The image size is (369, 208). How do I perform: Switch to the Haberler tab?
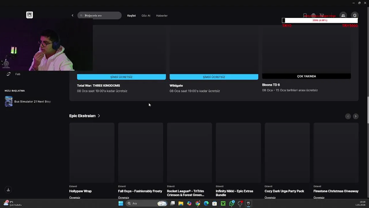coord(162,16)
